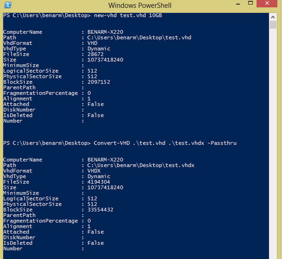The height and width of the screenshot is (259, 282).
Task: Click the path C:\Users\benarm\Desktop\test.vhdx
Action: click(x=141, y=165)
